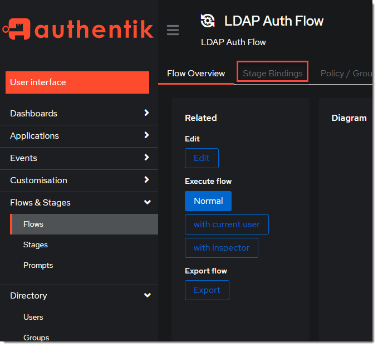Open the Policy / Group tab
The height and width of the screenshot is (347, 378).
pyautogui.click(x=346, y=73)
